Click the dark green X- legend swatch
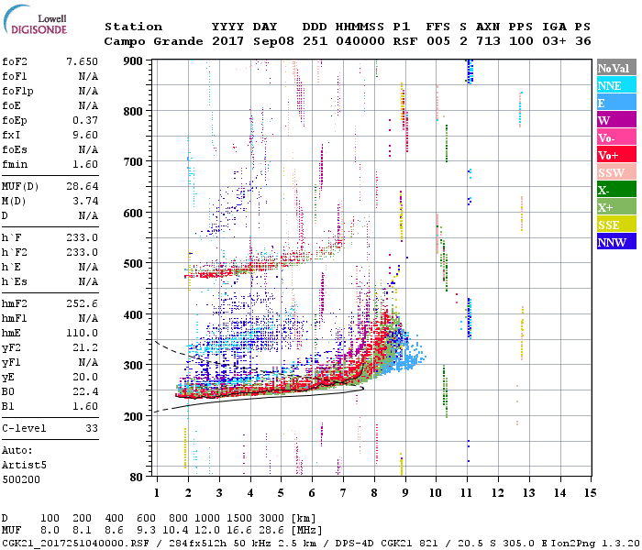This screenshot has height=550, width=642. click(x=616, y=190)
